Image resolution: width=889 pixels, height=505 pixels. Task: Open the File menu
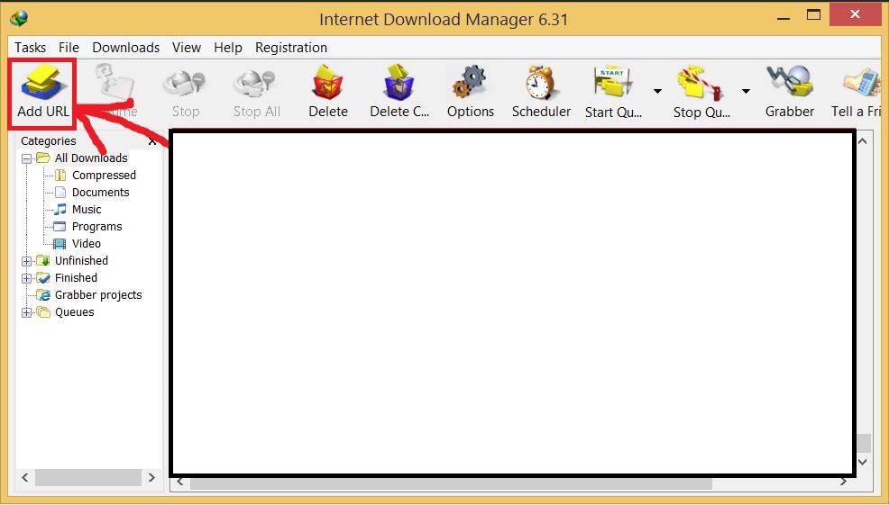point(69,48)
